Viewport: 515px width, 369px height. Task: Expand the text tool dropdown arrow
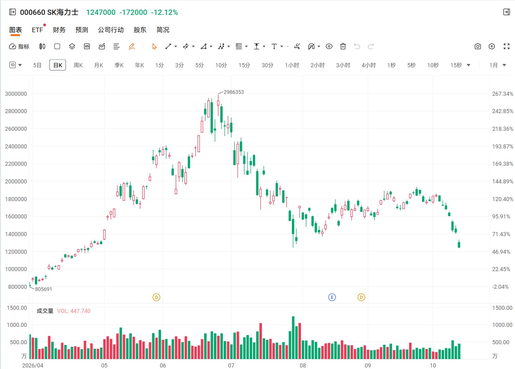282,46
